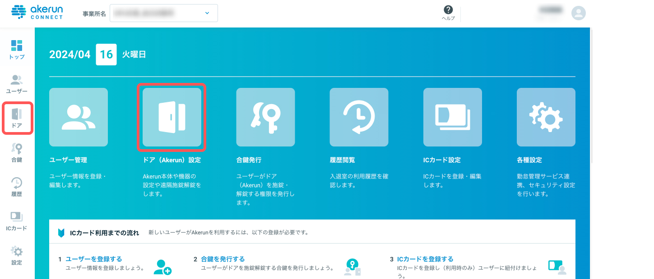Image resolution: width=654 pixels, height=279 pixels.
Task: Click the ユーザー管理 heading text
Action: click(x=68, y=160)
